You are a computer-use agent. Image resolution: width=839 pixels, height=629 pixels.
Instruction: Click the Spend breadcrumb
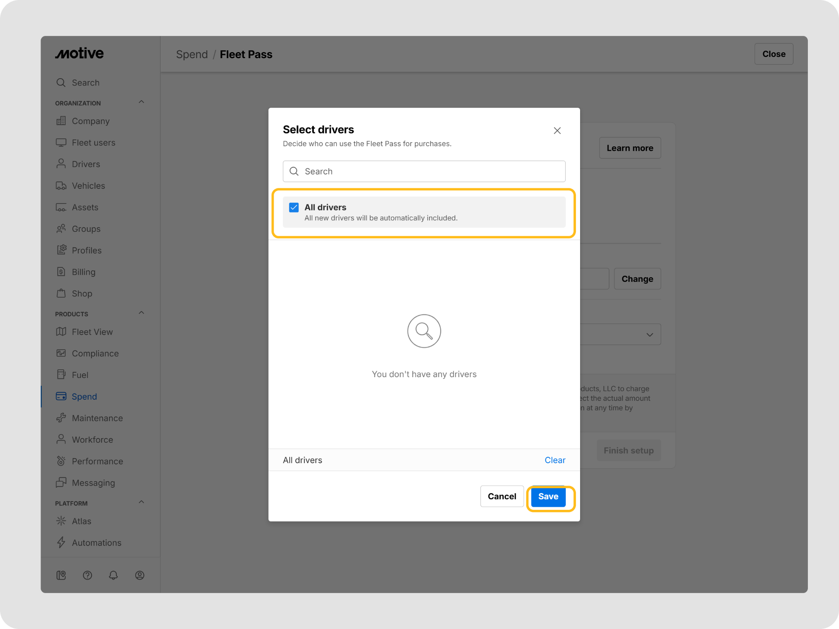(x=192, y=54)
